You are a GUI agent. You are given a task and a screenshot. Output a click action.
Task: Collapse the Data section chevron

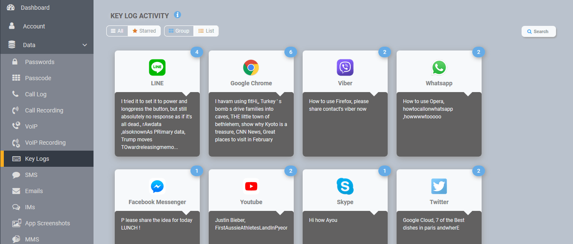(85, 45)
